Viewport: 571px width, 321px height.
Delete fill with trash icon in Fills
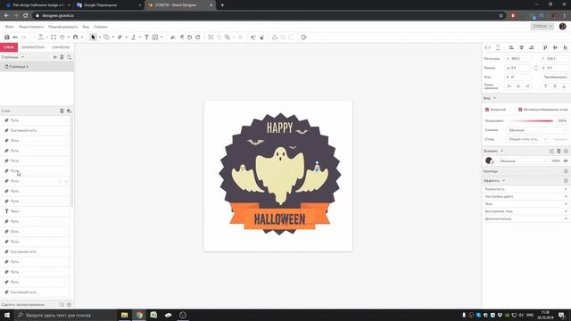(559, 151)
